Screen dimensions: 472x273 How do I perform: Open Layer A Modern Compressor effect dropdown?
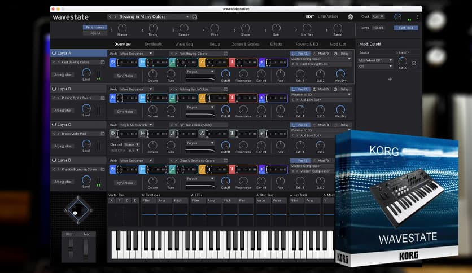point(321,59)
